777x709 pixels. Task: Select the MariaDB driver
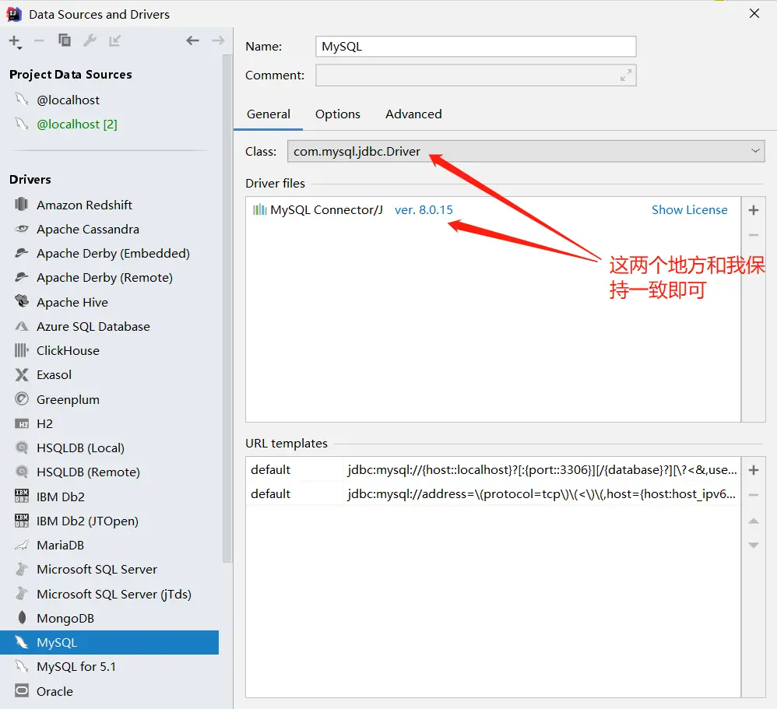pyautogui.click(x=60, y=545)
